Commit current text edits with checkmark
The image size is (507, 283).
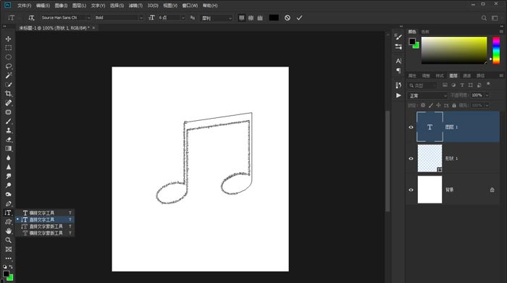point(299,18)
